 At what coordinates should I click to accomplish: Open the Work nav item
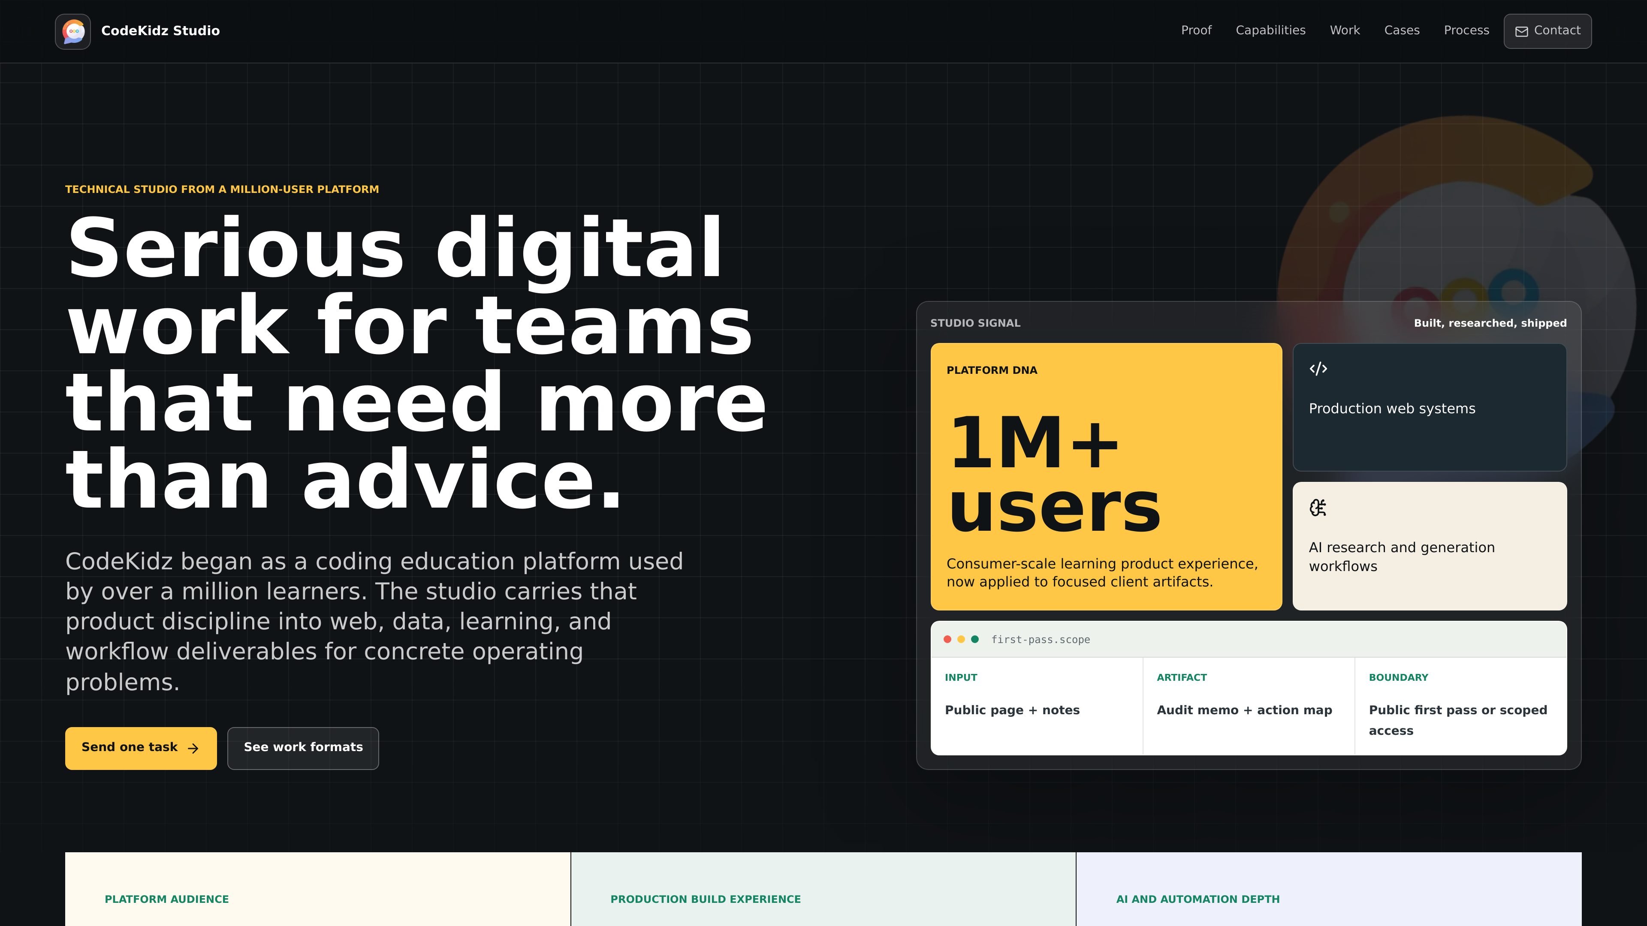(x=1345, y=31)
